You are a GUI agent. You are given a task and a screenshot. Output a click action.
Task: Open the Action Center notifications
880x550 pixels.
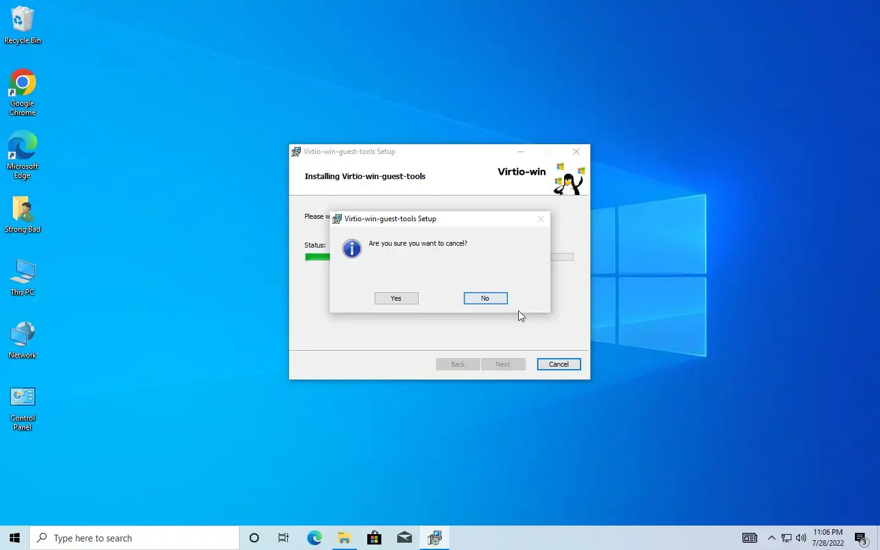(x=861, y=538)
